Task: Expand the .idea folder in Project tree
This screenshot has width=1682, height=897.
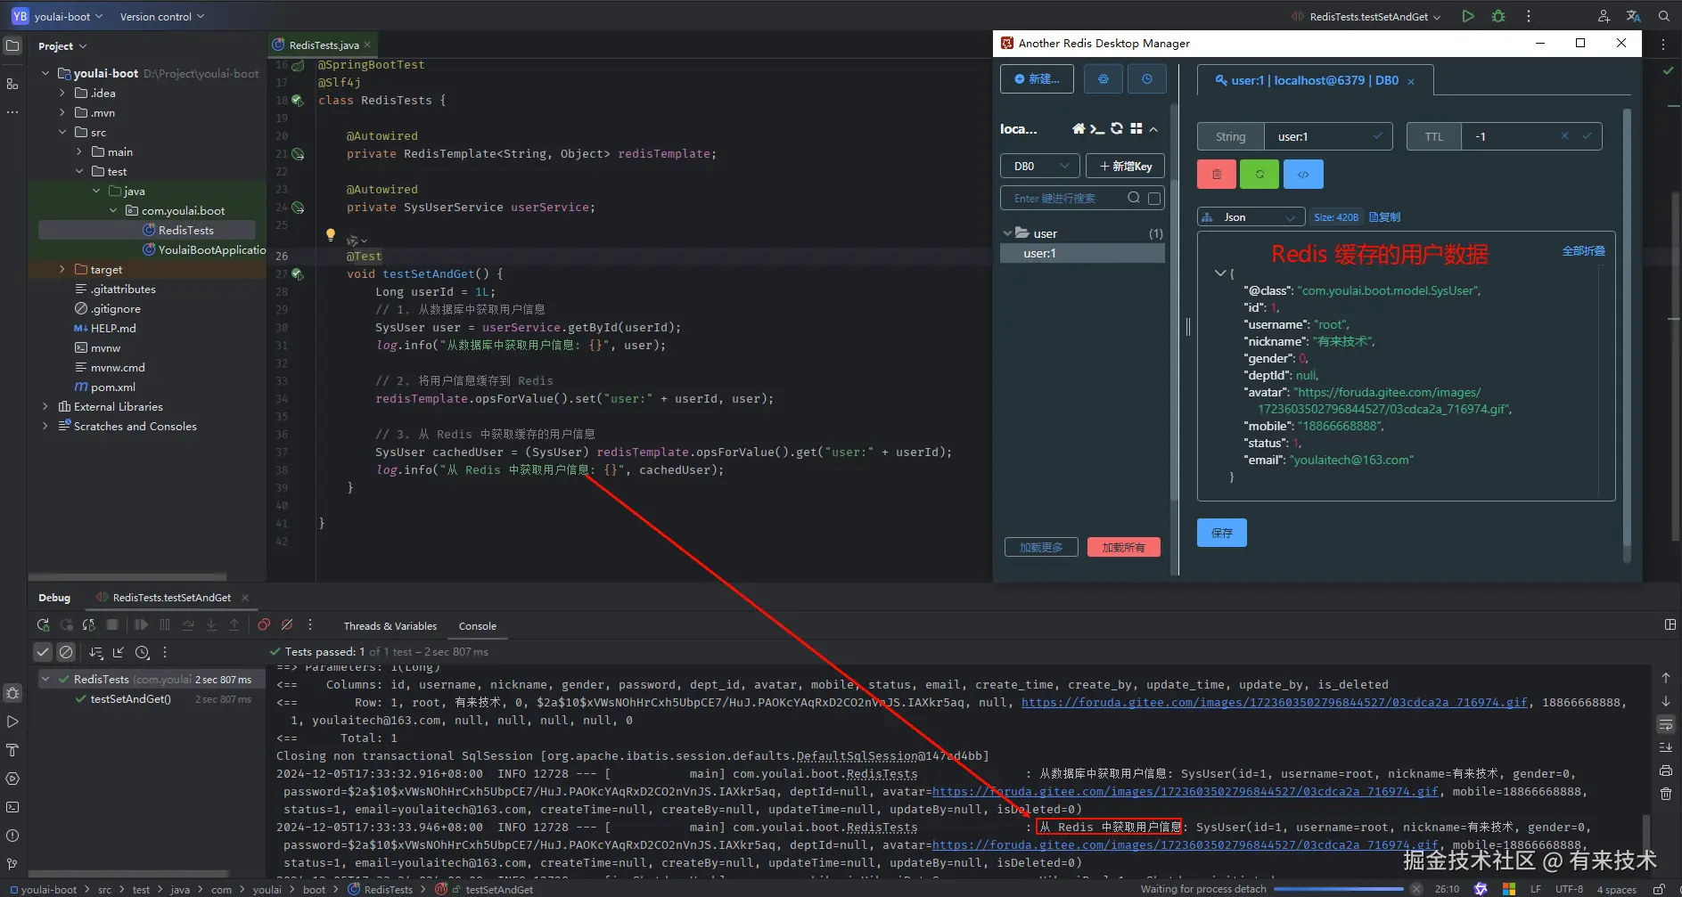Action: pos(62,93)
